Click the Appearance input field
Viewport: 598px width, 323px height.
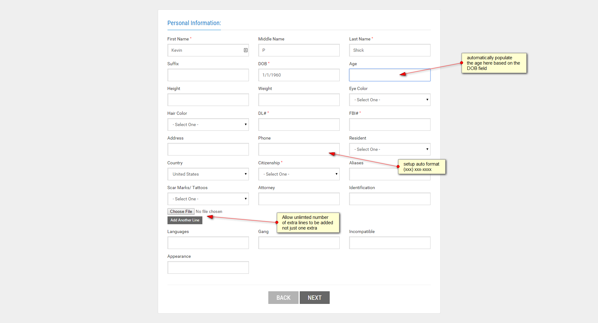click(x=208, y=267)
